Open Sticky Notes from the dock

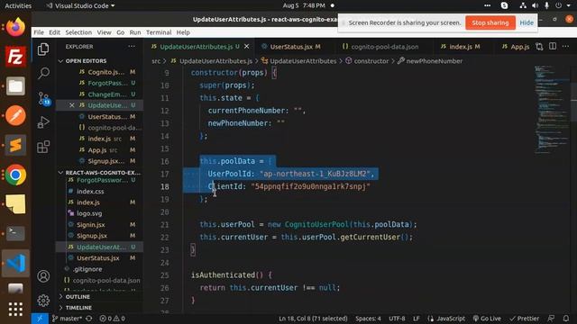click(15, 204)
